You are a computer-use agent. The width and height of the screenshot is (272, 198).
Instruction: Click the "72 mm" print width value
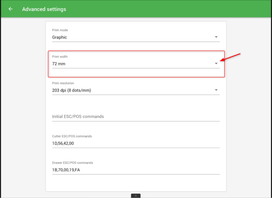pos(58,64)
